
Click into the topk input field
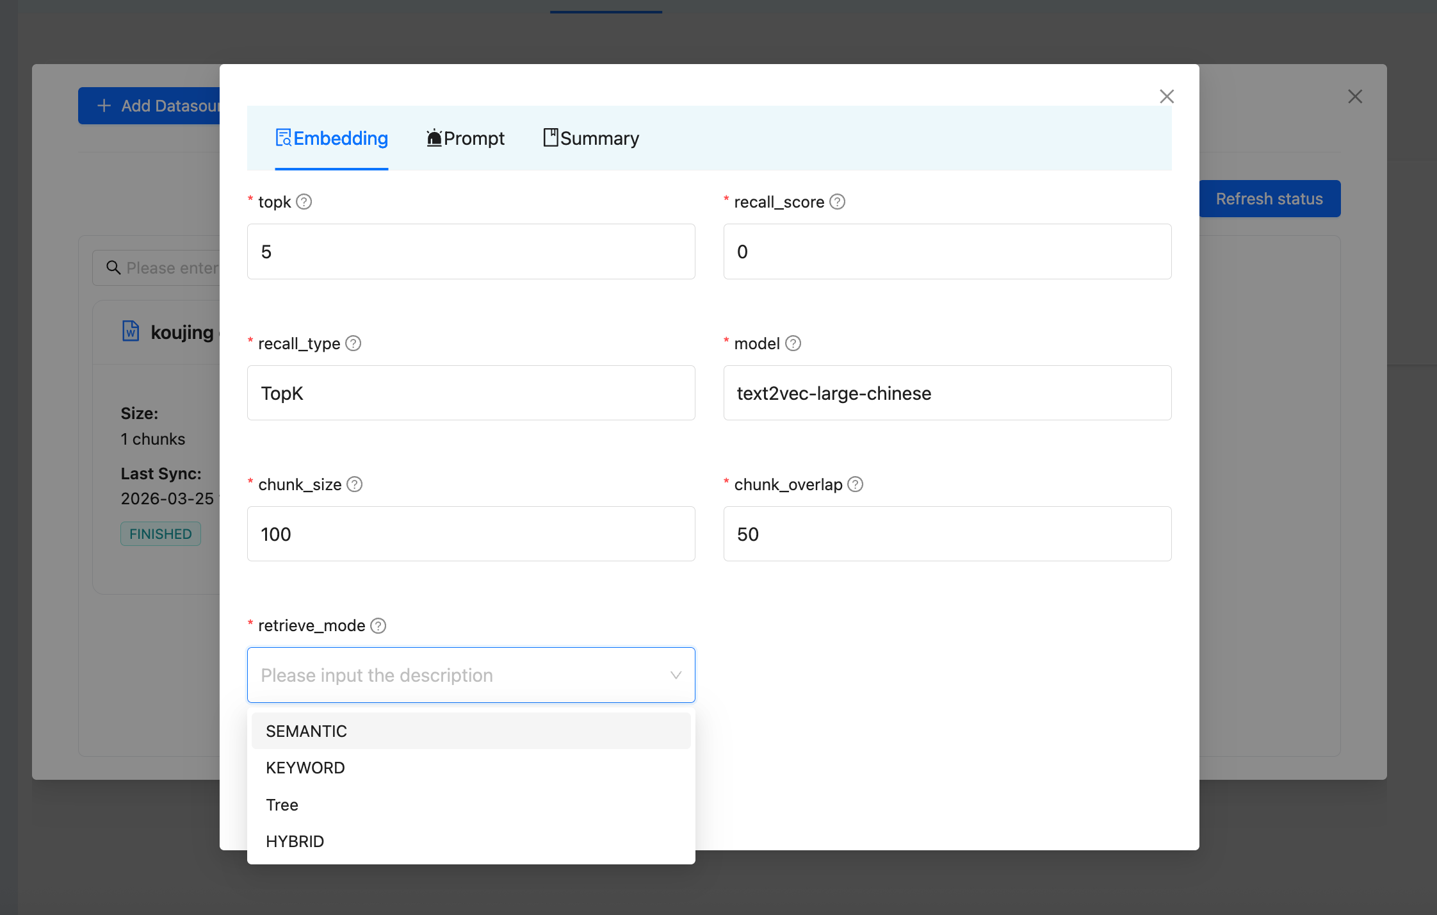(471, 252)
